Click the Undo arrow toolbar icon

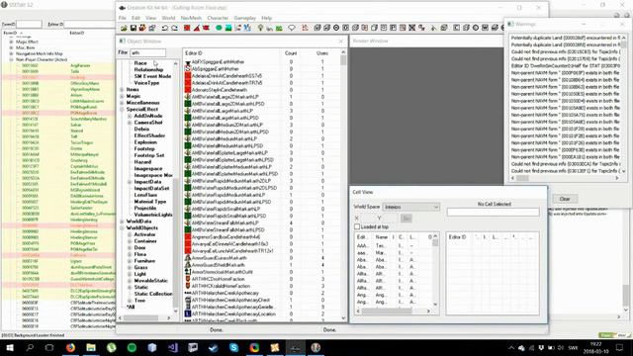tap(165, 28)
